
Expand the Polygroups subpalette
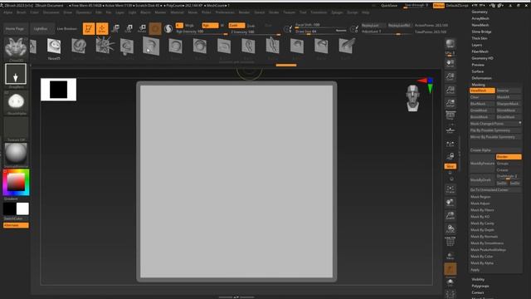tap(480, 286)
